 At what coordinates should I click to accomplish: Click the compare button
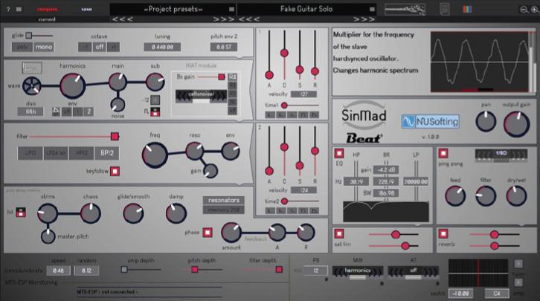pos(47,9)
